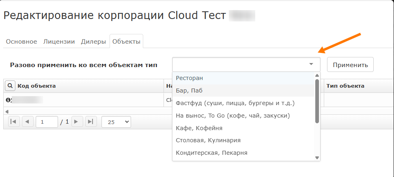Go to next page of grid
394x177 pixels.
pyautogui.click(x=77, y=122)
